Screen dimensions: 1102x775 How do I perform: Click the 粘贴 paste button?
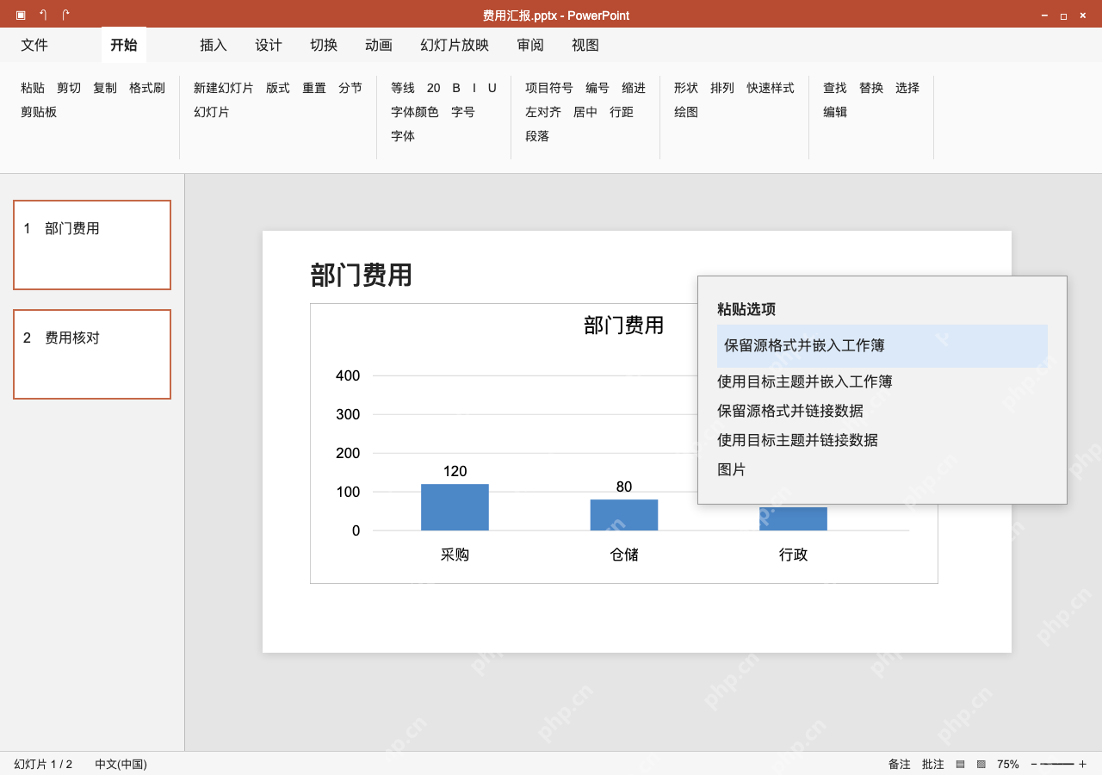pos(33,88)
